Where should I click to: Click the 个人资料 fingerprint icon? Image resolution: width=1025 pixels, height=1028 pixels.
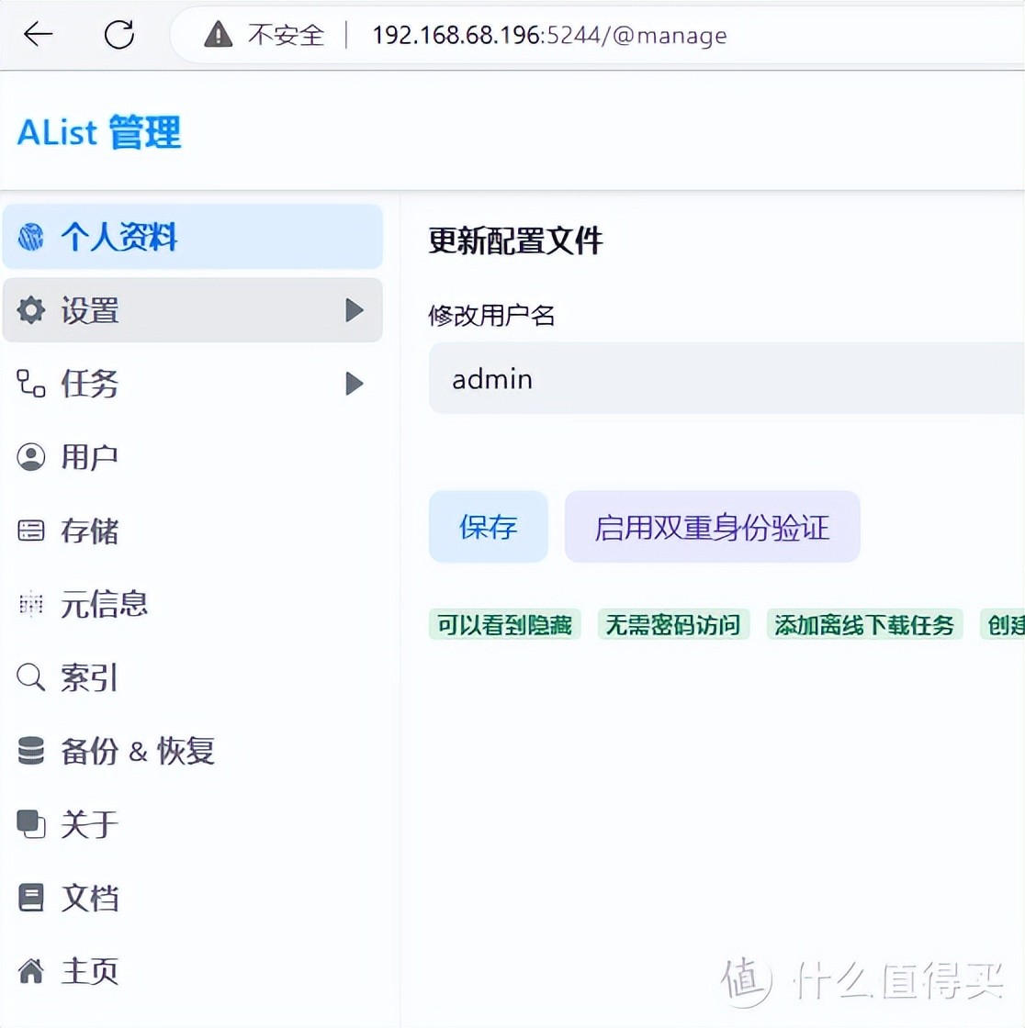(31, 237)
